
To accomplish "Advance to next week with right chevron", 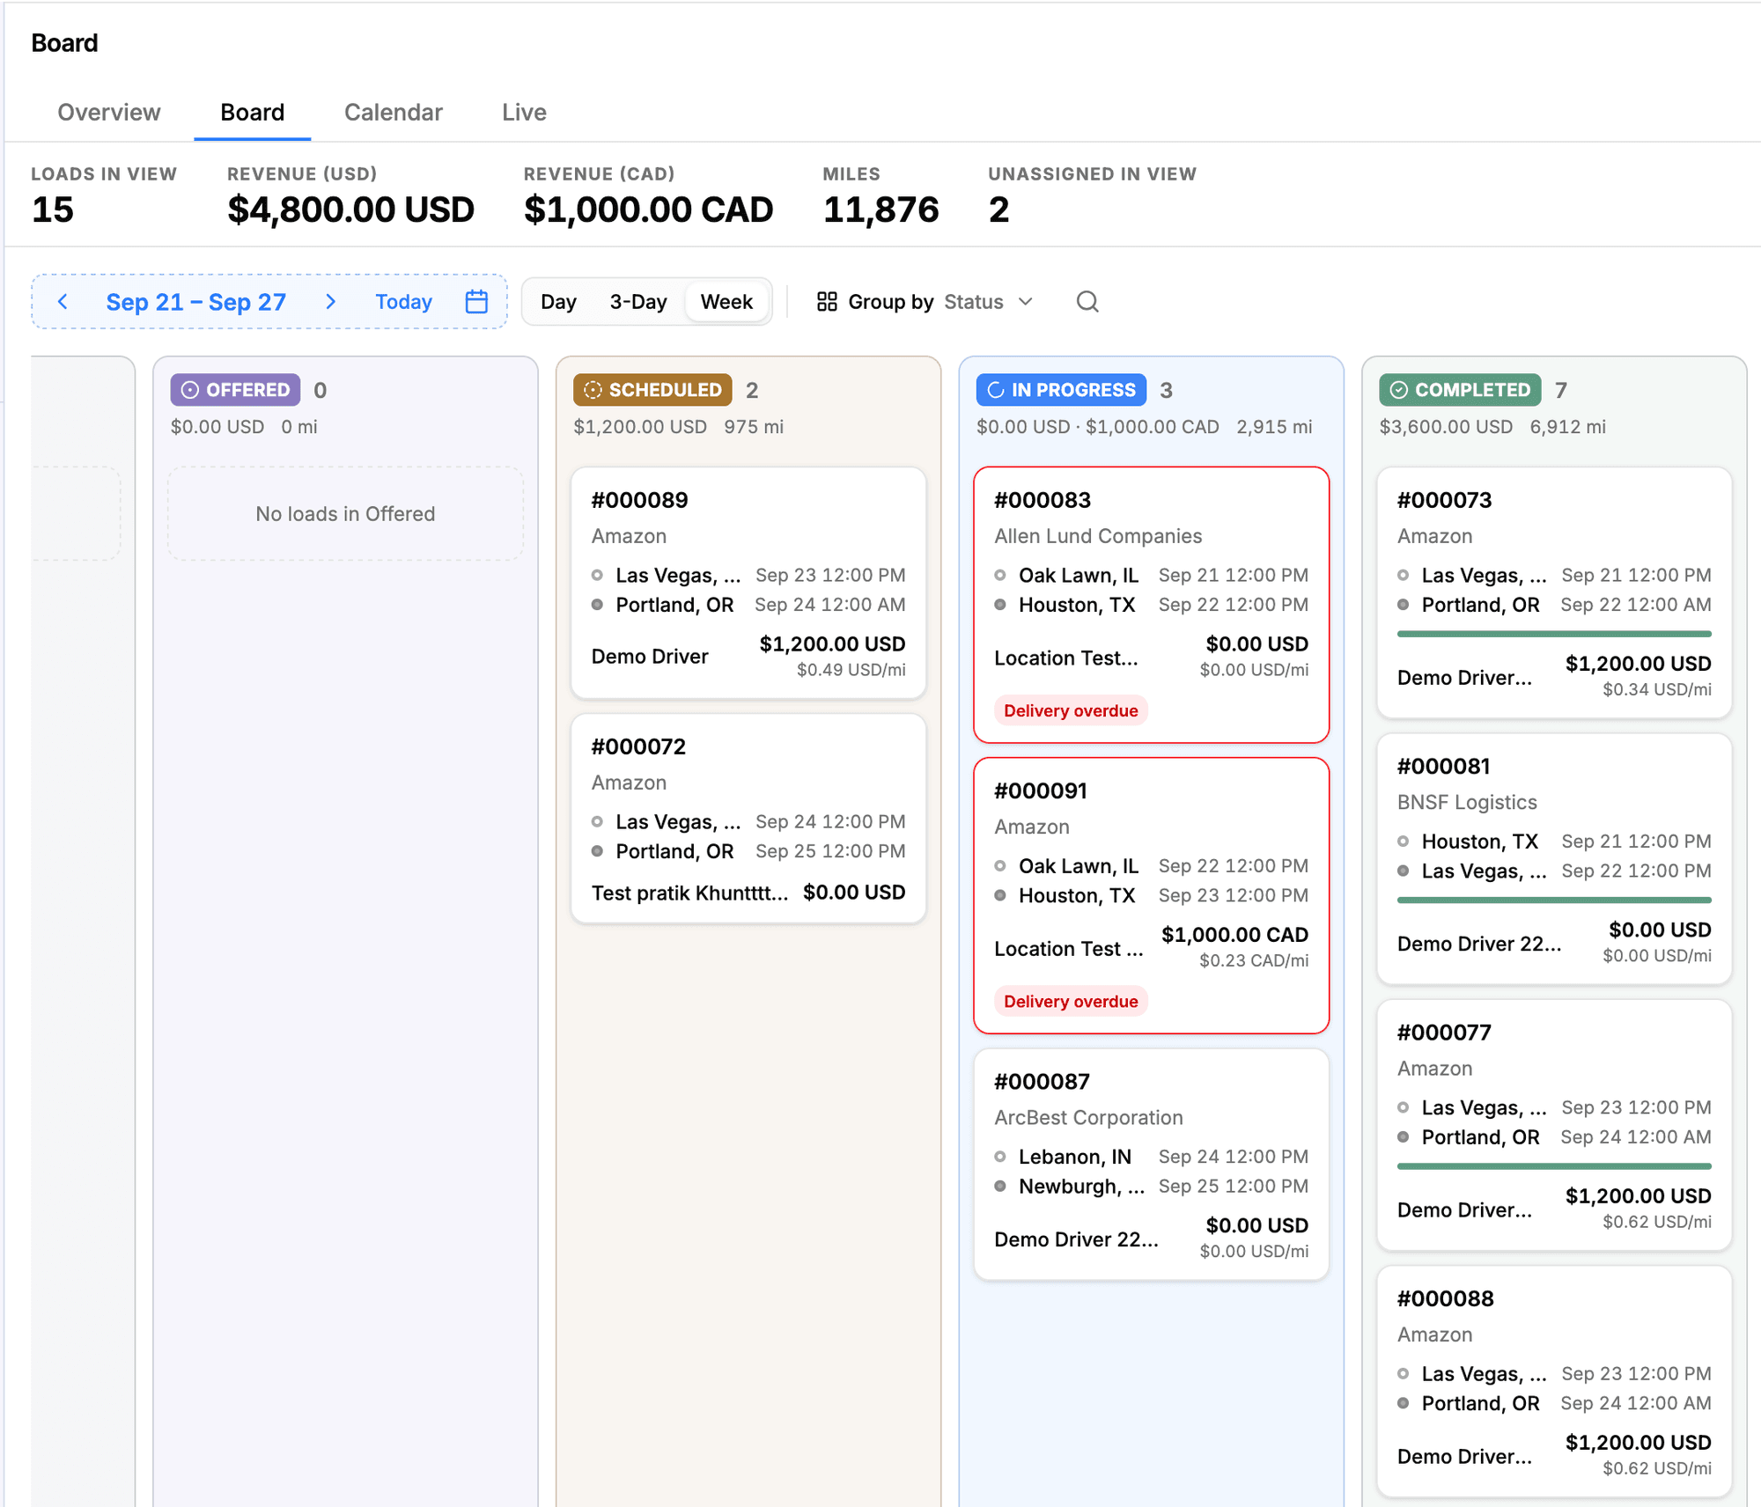I will point(331,302).
